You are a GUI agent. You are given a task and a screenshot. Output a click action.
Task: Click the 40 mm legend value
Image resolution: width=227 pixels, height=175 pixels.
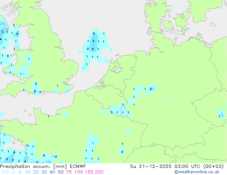tap(52, 172)
